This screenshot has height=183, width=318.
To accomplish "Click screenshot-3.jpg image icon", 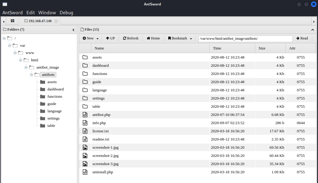I will click(x=85, y=164).
